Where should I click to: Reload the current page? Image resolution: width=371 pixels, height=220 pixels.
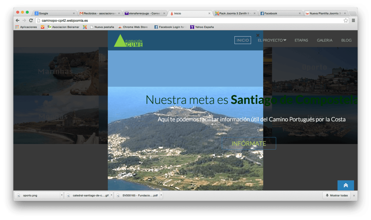point(31,21)
